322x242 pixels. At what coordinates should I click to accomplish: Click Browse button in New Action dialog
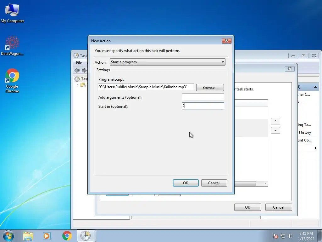210,88
